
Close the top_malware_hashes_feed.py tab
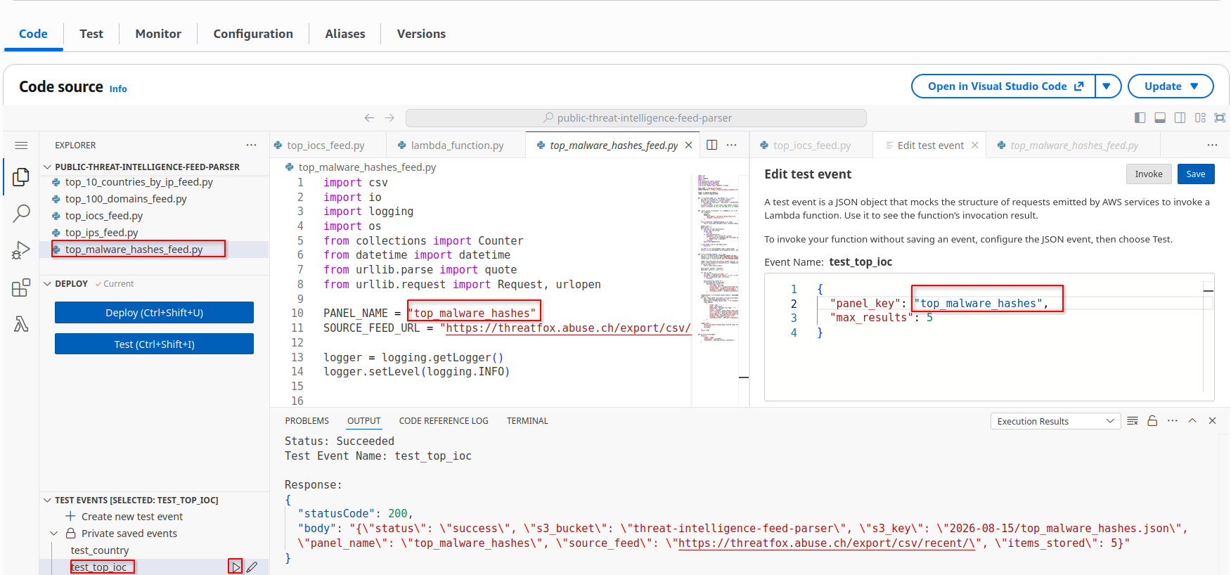689,146
